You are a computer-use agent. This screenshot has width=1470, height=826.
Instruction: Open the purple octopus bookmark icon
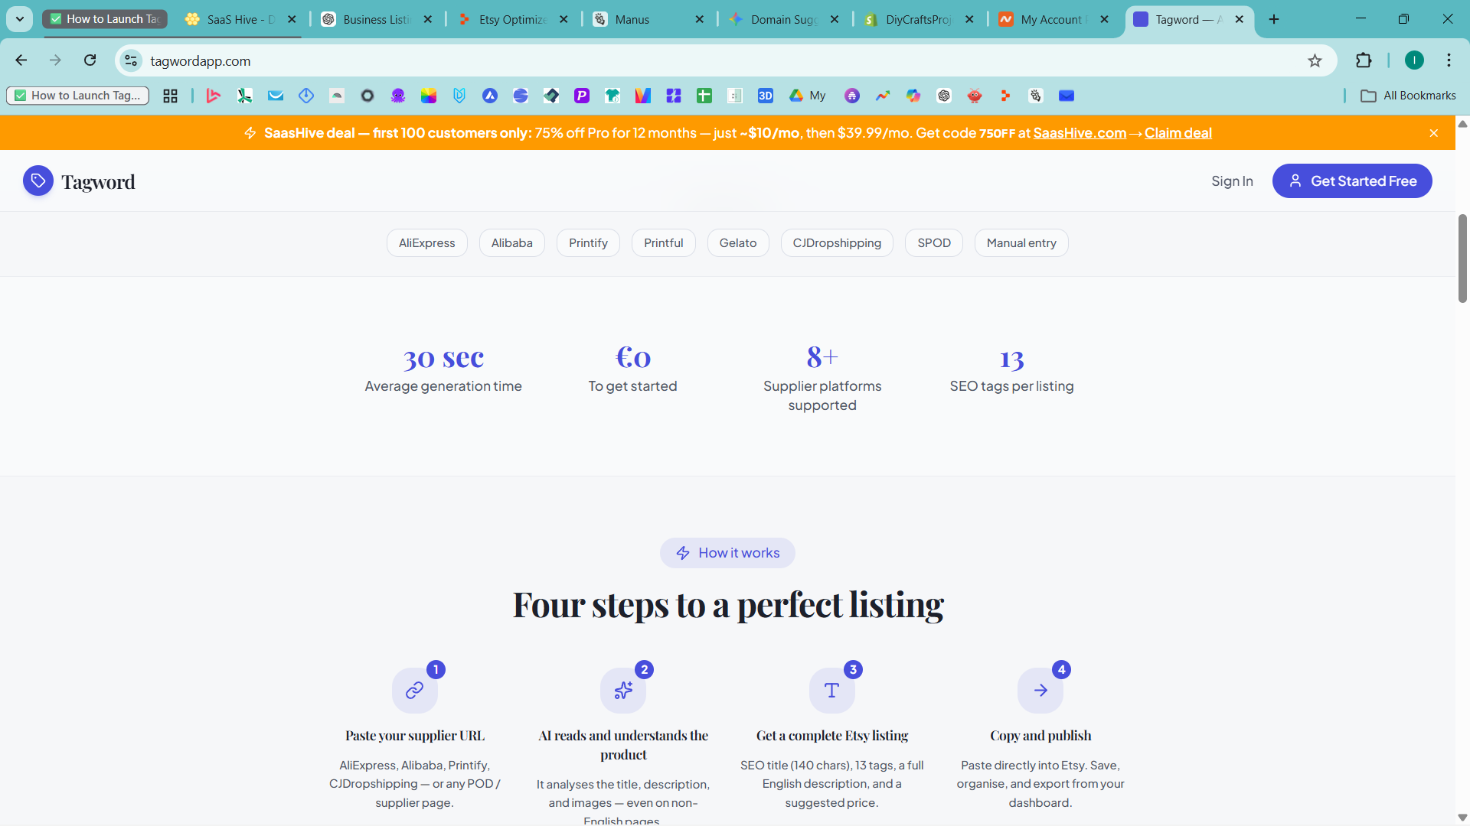click(x=398, y=96)
